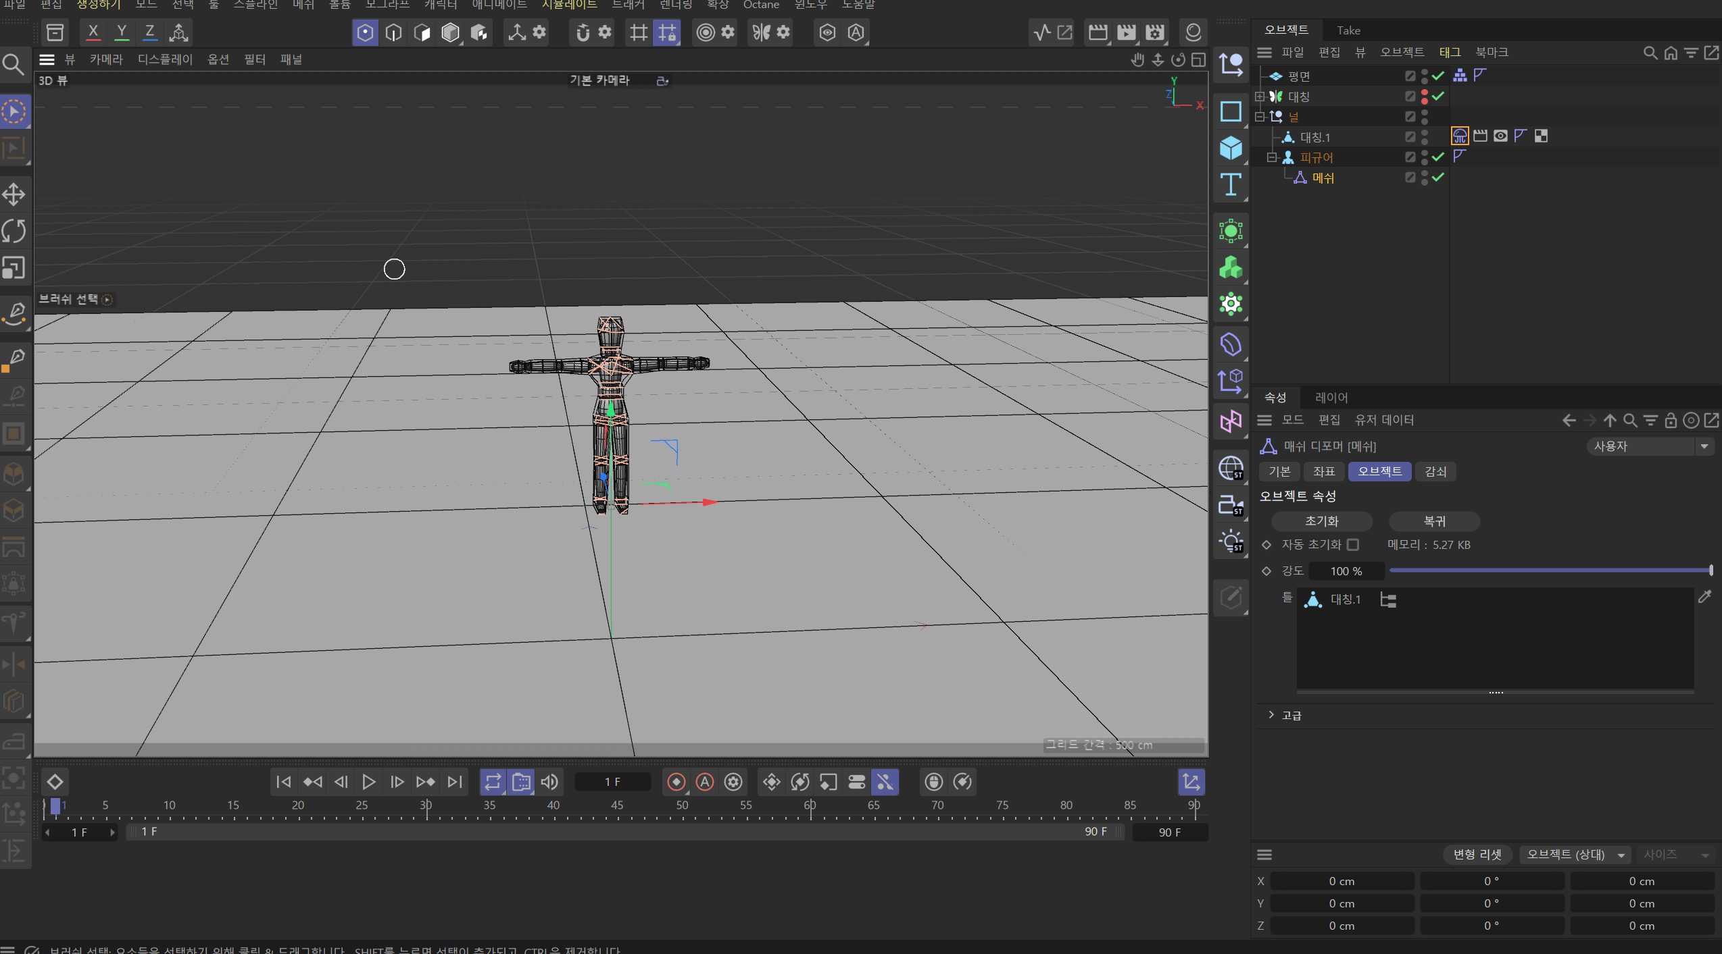The image size is (1722, 954).
Task: Click the Text spline tool icon
Action: tap(1231, 184)
